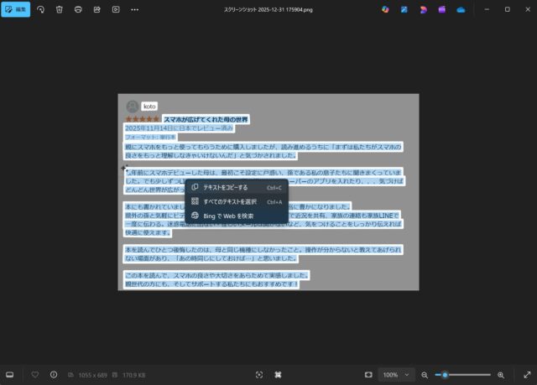The image size is (537, 385).
Task: Print the screenshot using the printer icon
Action: tap(78, 9)
